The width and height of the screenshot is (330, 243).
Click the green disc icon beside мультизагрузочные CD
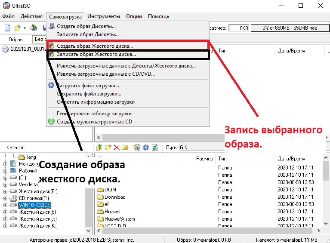[51, 121]
